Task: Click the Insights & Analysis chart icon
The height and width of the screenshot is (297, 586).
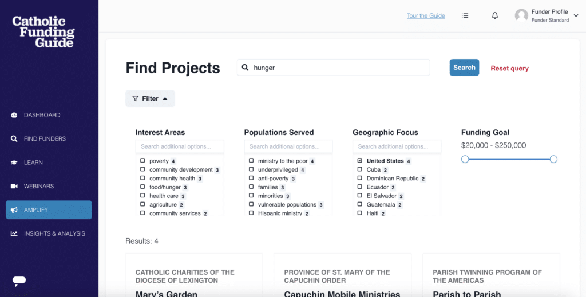Action: 14,233
